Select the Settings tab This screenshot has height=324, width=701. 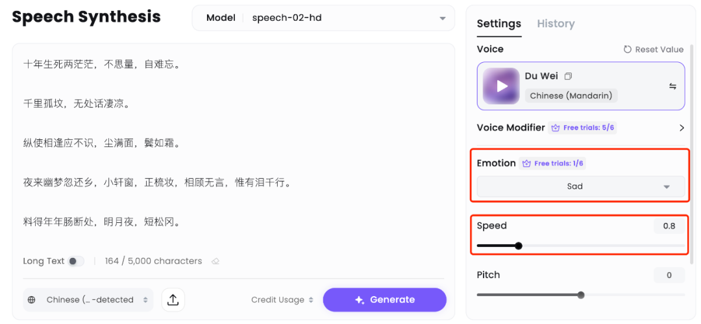click(x=498, y=23)
